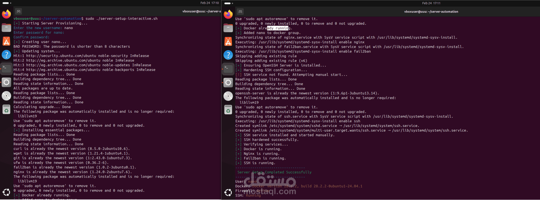Click '[+] Fail2ban is running.' line
Viewport: 540px width, 200px height.
(x=261, y=158)
